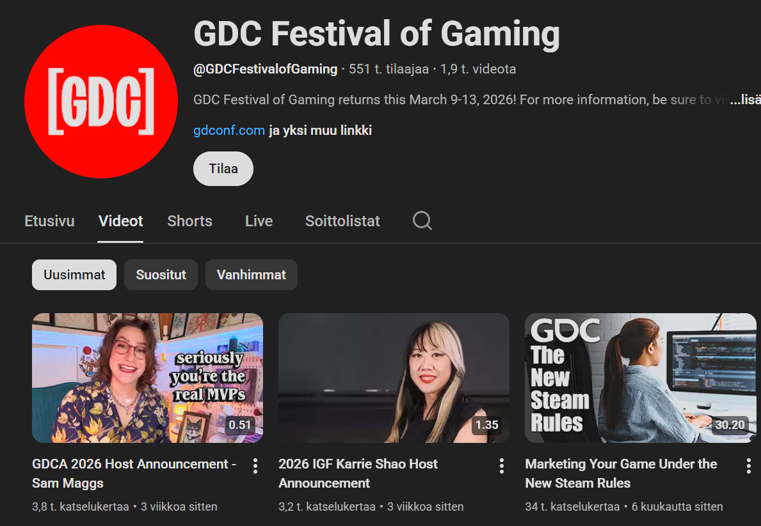761x526 pixels.
Task: Click '3,8 t. katselukertaa' view count
Action: tap(81, 507)
